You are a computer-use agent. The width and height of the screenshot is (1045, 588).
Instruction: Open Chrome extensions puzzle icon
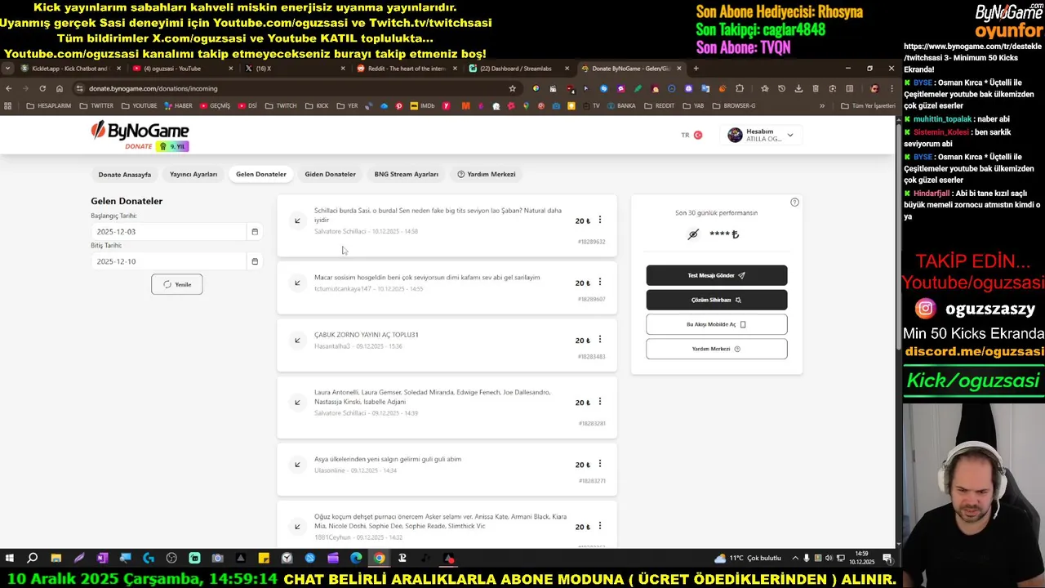740,88
